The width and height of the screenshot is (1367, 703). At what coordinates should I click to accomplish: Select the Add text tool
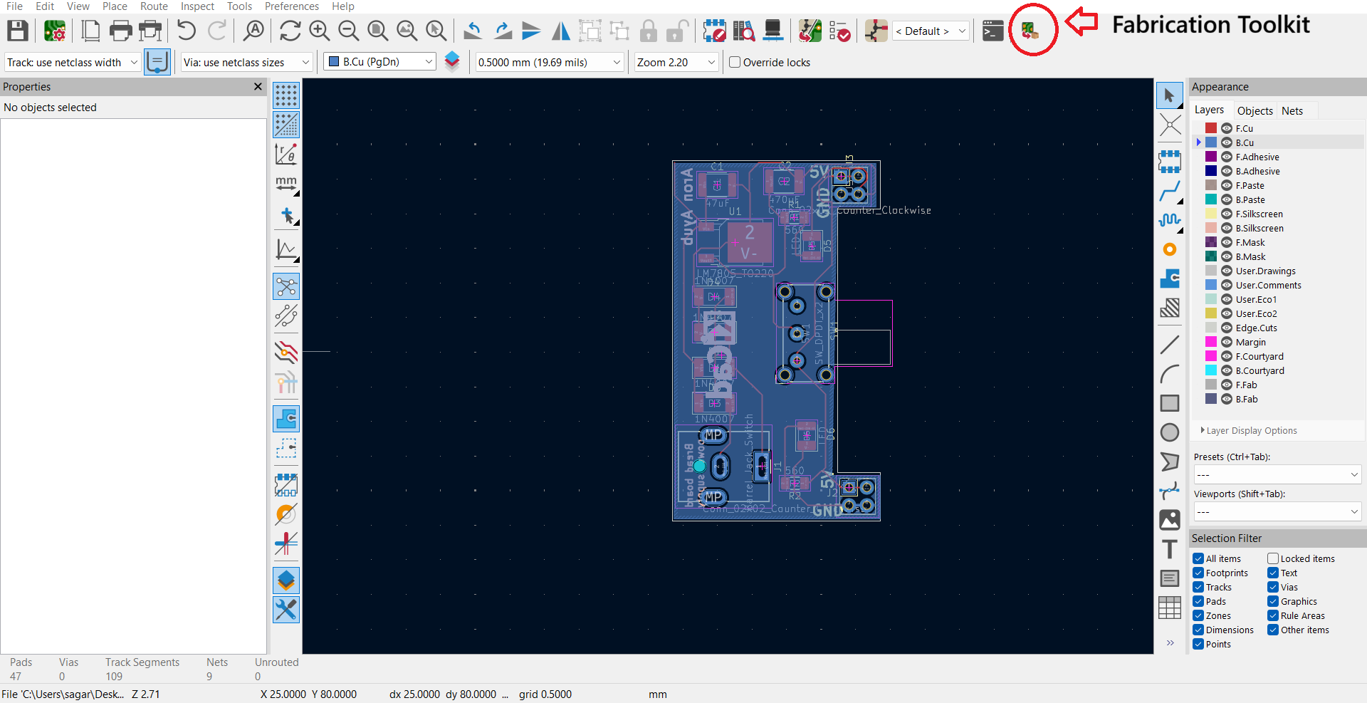[x=1170, y=549]
